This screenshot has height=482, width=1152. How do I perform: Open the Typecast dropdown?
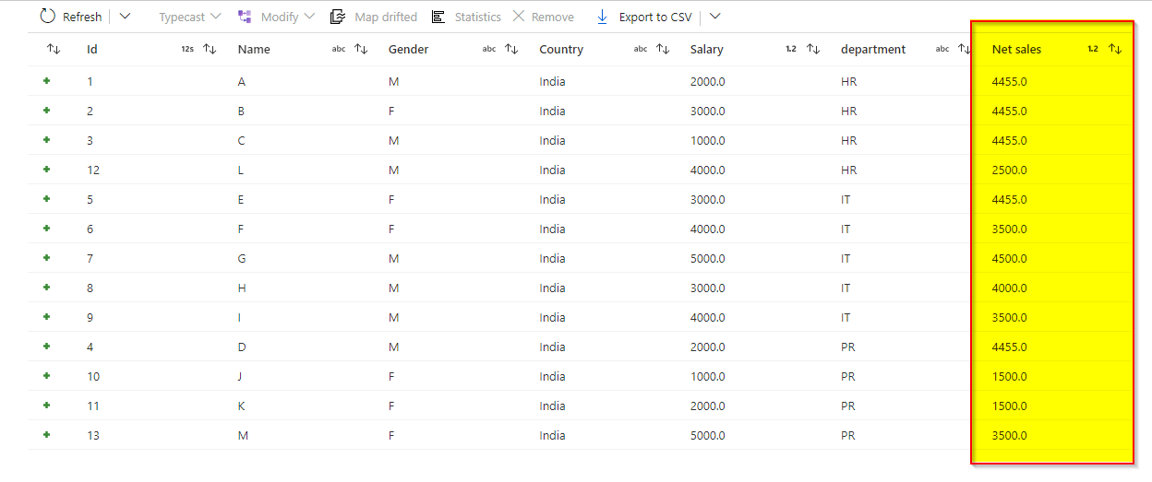pos(189,17)
